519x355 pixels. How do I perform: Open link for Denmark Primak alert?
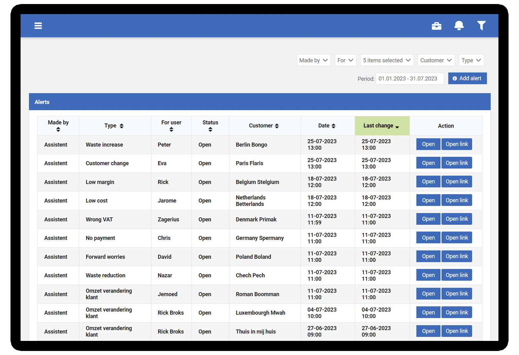pyautogui.click(x=457, y=219)
